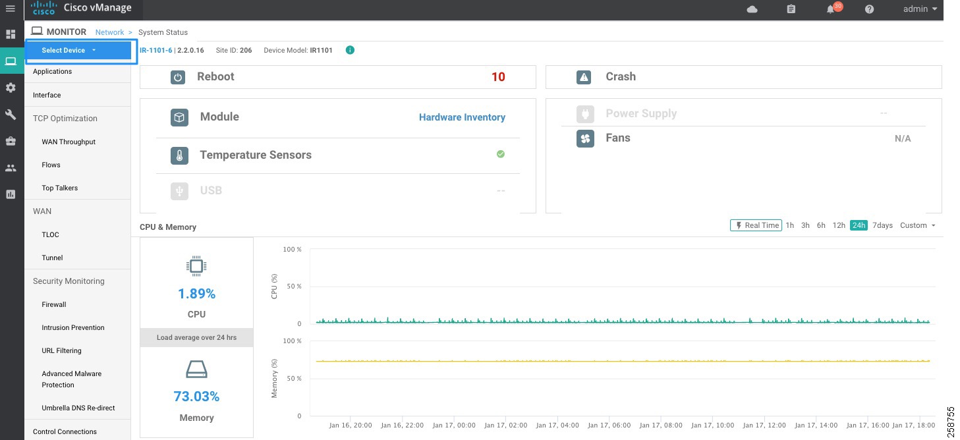Click the TCP Optimization section header
Viewport: 960px width, 440px height.
[x=65, y=119]
